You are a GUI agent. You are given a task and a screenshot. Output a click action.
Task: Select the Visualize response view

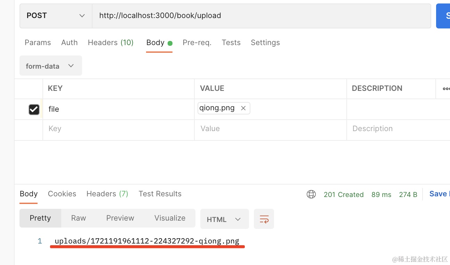coord(170,218)
